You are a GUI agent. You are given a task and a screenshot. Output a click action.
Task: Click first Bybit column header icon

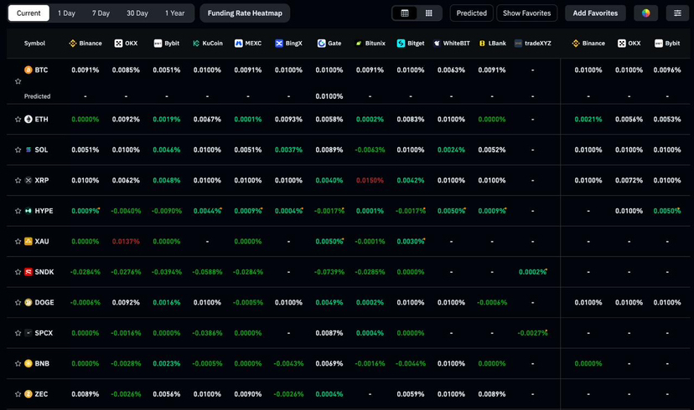tap(158, 44)
